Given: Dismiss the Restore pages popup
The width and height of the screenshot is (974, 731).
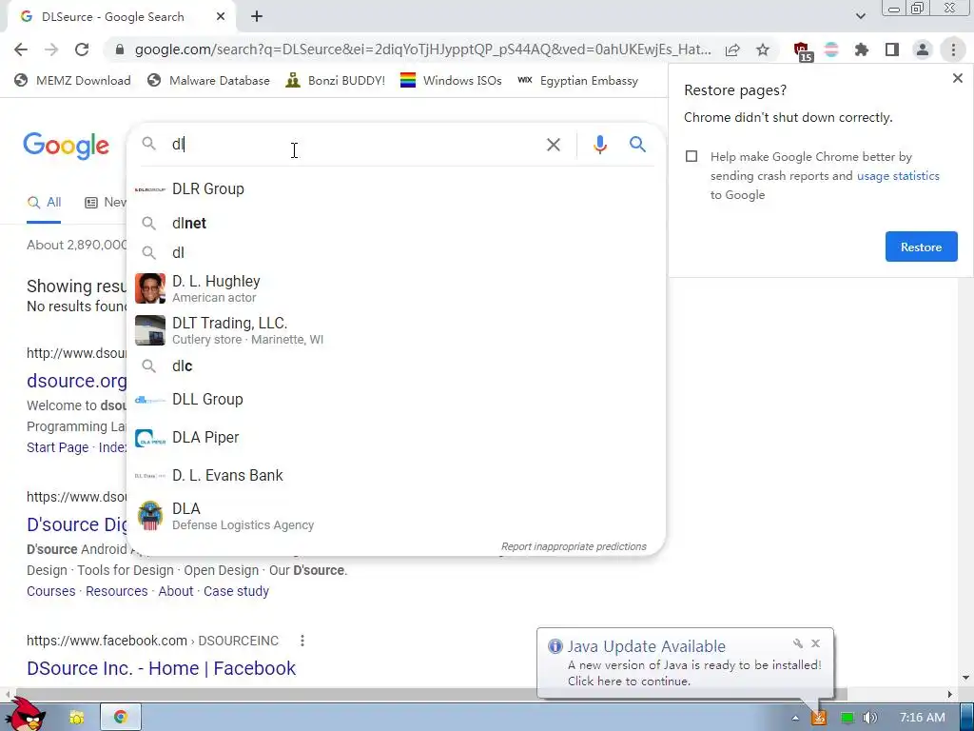Looking at the screenshot, I should (957, 78).
